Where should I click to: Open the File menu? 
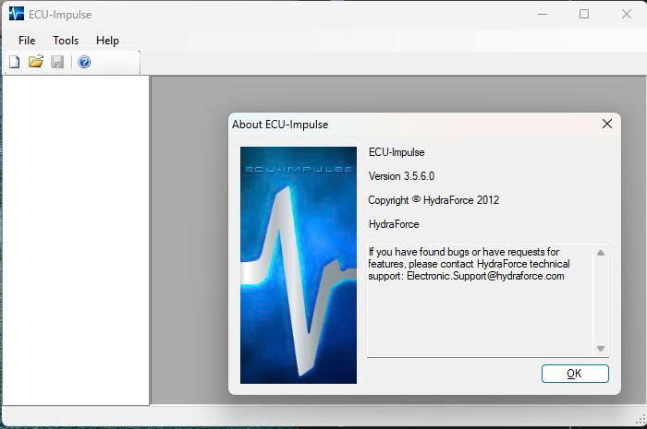(27, 41)
